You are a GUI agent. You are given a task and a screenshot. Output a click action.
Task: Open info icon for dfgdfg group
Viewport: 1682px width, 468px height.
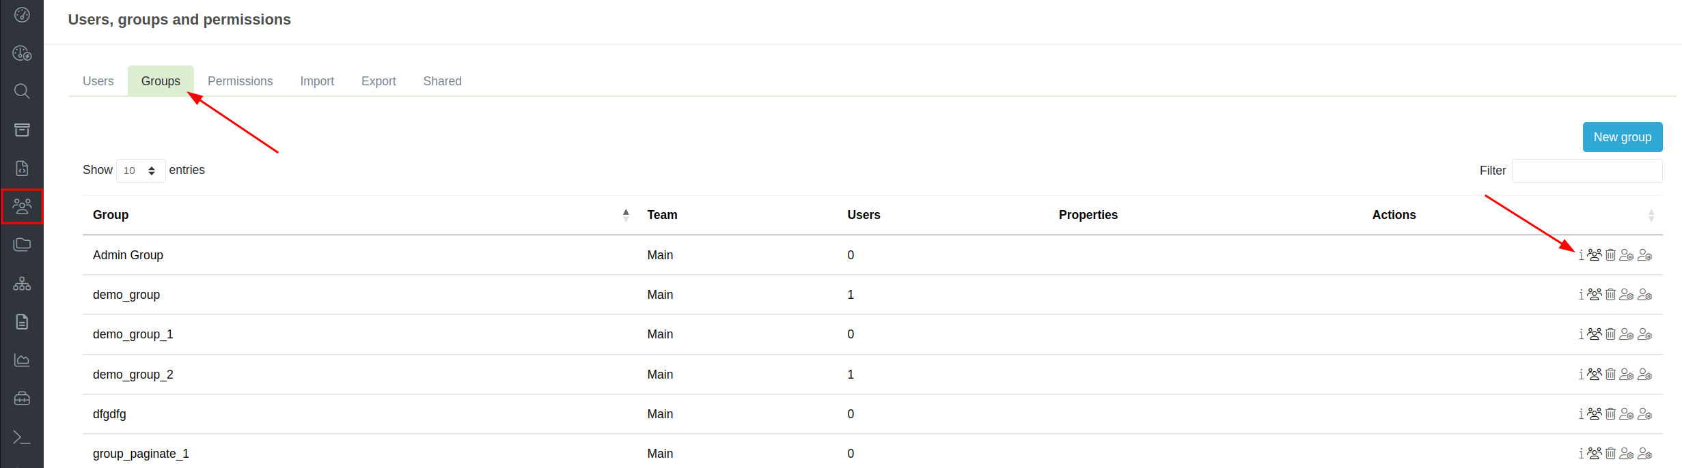click(x=1581, y=414)
